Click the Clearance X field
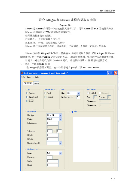This screenshot has width=135, height=191. coord(105,101)
